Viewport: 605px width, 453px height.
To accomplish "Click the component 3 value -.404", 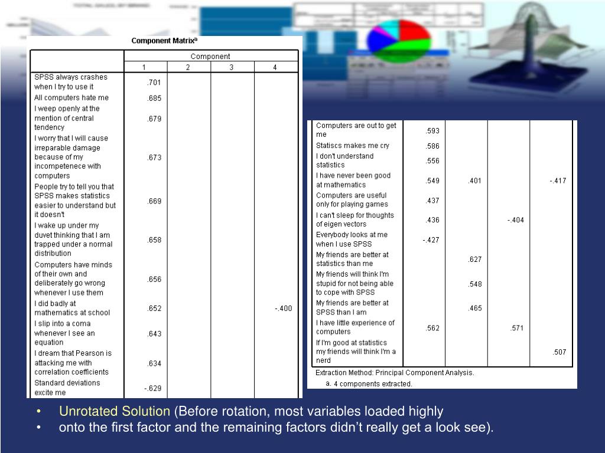I will pos(515,220).
